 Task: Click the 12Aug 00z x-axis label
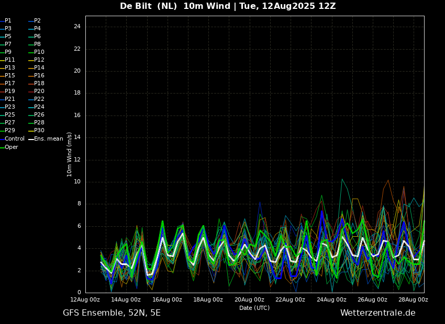click(x=85, y=300)
